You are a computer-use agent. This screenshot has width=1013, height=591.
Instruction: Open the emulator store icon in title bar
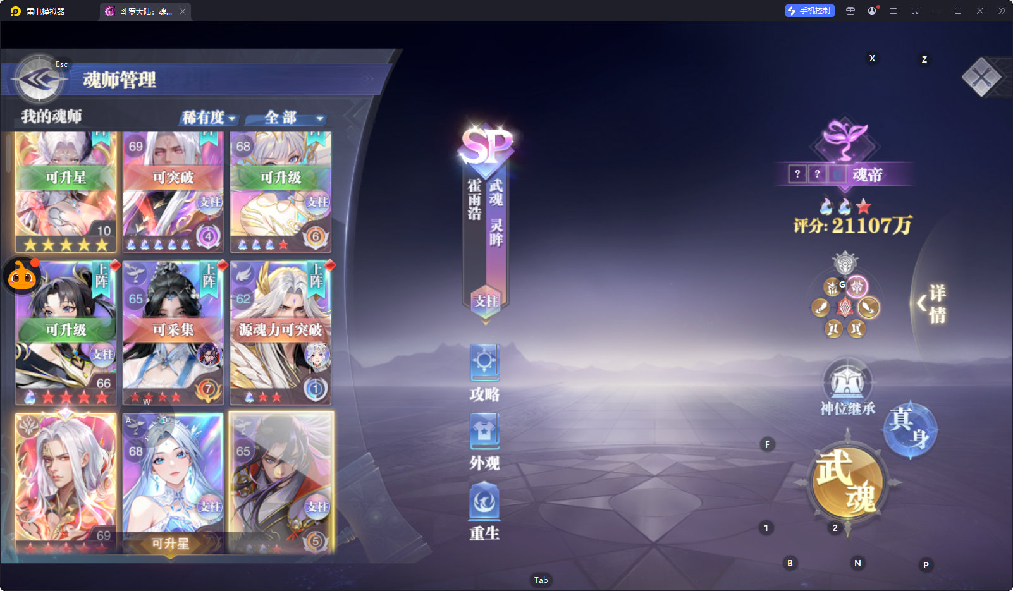tap(850, 11)
